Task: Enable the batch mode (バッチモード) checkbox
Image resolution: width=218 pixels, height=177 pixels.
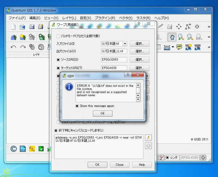Action: (58, 36)
